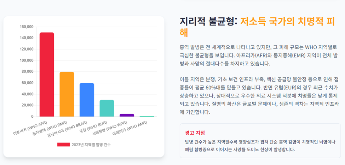
Task: Click the paragraph beginning 이들 지역은 분쟁
Action: (x=260, y=95)
